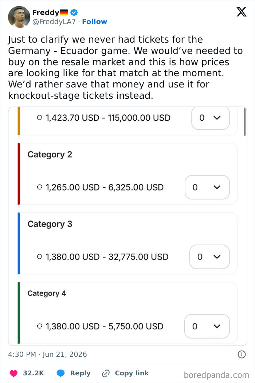This screenshot has width=255, height=383.
Task: Click the reply speech bubble icon
Action: pyautogui.click(x=60, y=373)
